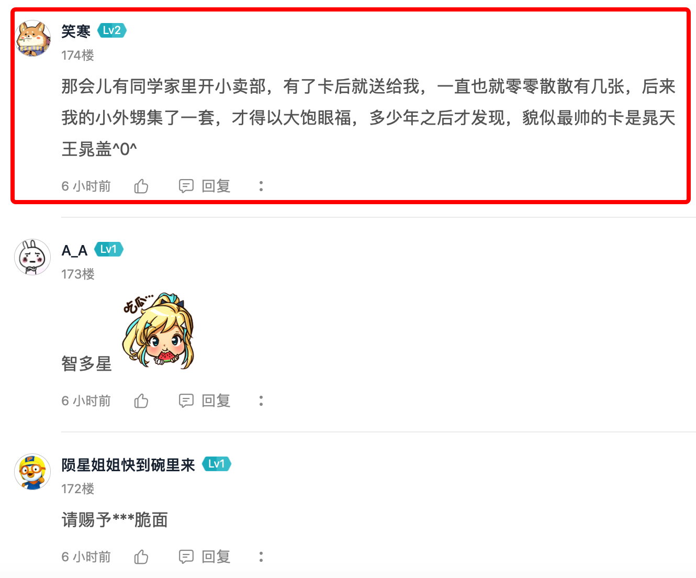The image size is (696, 578).
Task: Click 回复 text on the 智多星 comment
Action: click(x=216, y=401)
